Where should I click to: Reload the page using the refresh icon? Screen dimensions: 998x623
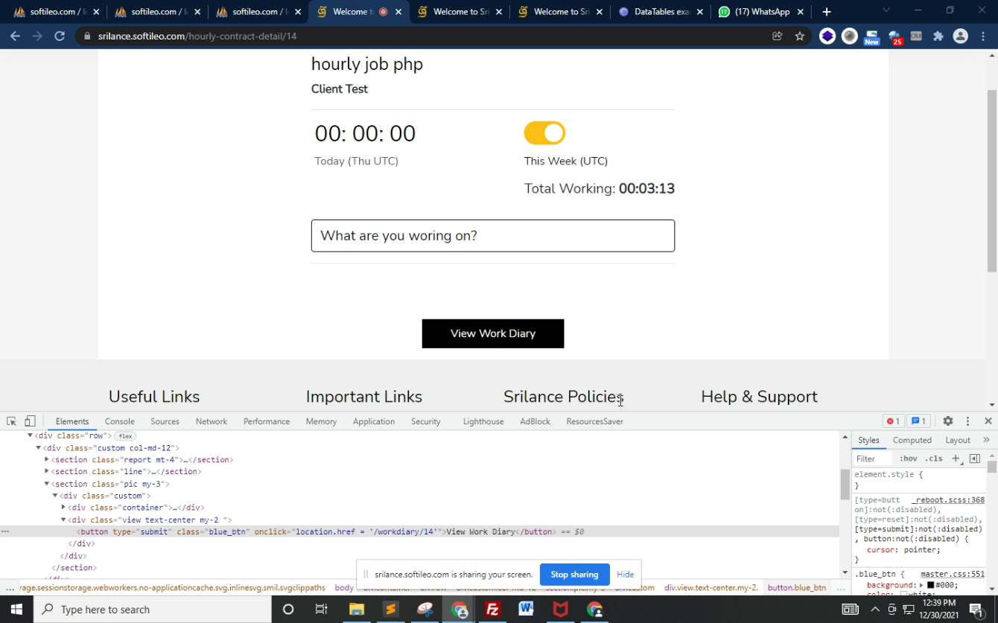point(60,36)
